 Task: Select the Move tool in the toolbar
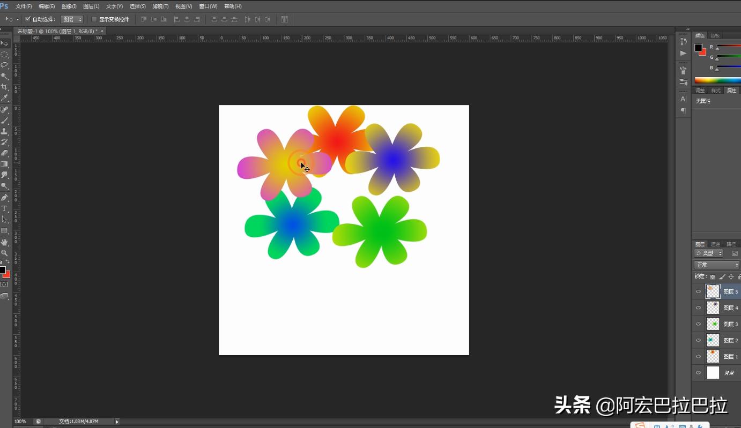pos(5,43)
